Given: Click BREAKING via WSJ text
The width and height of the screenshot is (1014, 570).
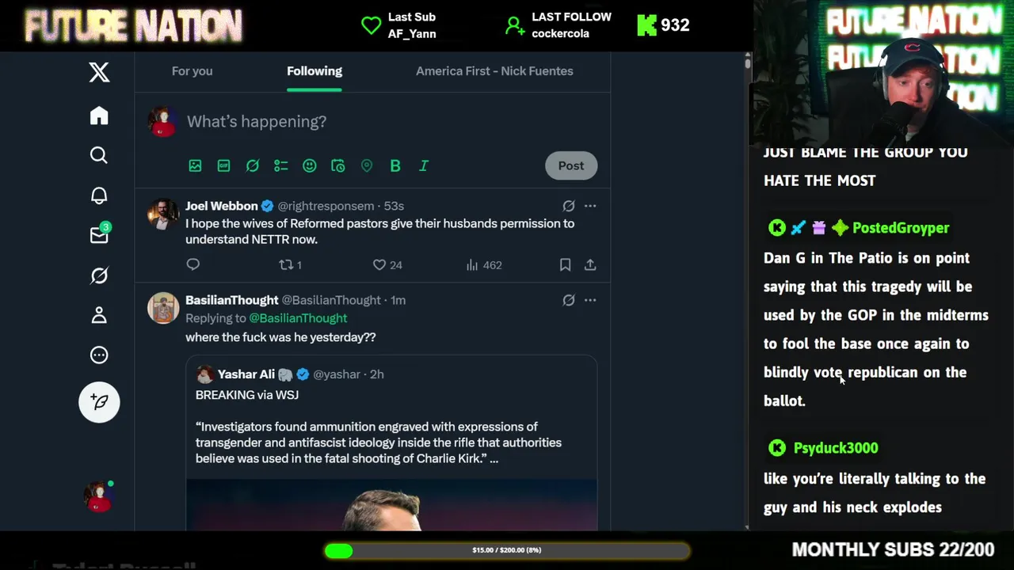Looking at the screenshot, I should pos(247,395).
